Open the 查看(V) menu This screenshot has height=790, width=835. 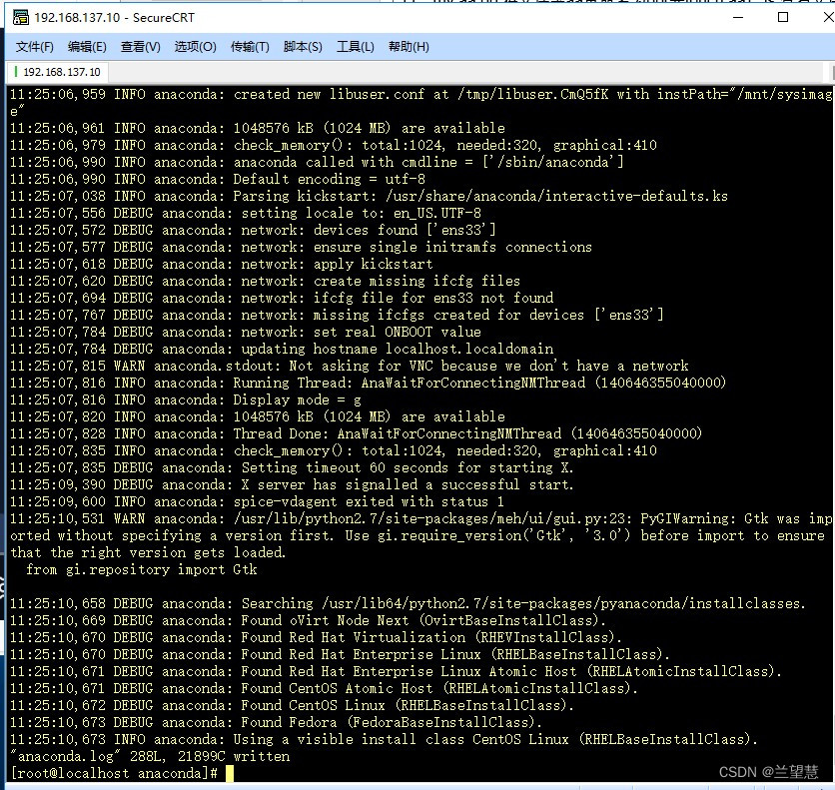pyautogui.click(x=138, y=46)
